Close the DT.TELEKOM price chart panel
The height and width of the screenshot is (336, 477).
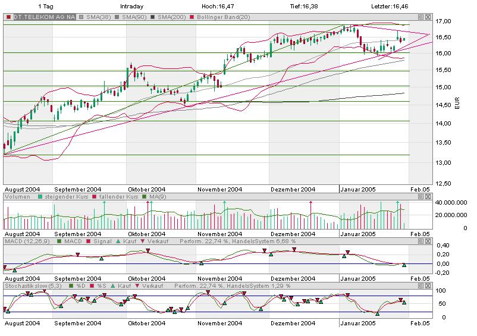point(428,17)
